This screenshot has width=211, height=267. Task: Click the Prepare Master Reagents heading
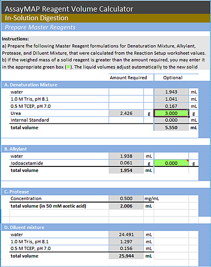coord(40,27)
